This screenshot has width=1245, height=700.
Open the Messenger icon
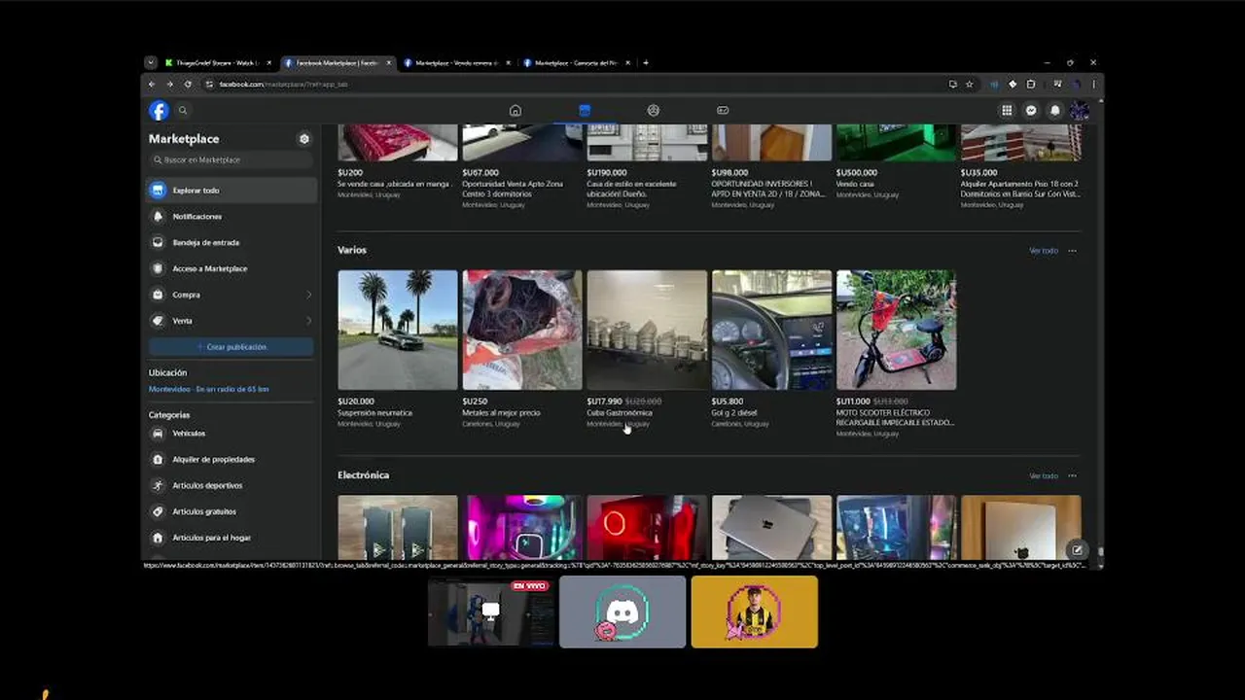[1031, 111]
